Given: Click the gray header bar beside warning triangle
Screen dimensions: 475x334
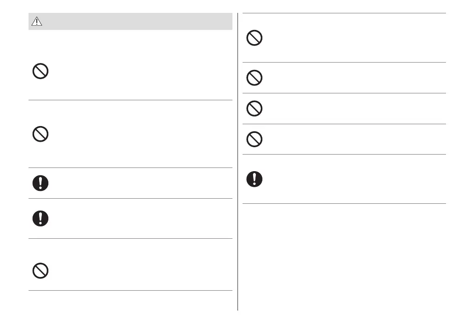Looking at the screenshot, I should [138, 22].
